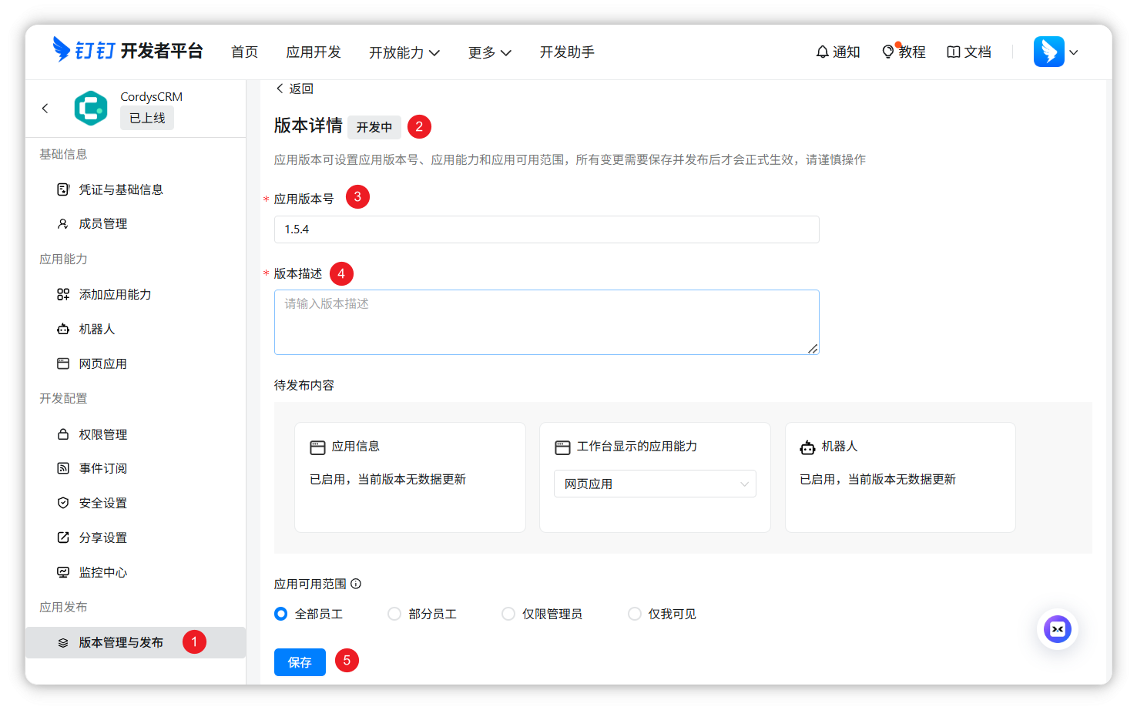Open 版本管理与发布 in sidebar
Image resolution: width=1137 pixels, height=710 pixels.
click(x=136, y=642)
